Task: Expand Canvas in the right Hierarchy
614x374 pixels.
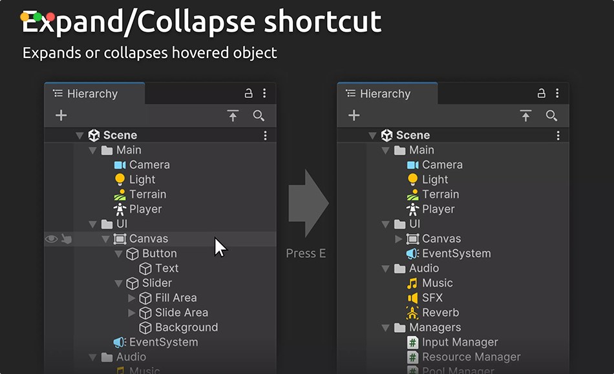Action: tap(399, 238)
